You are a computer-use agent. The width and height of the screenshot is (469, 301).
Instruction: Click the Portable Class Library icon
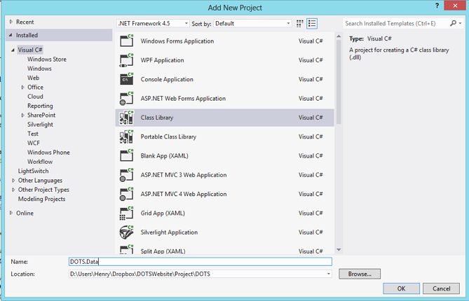coord(126,136)
